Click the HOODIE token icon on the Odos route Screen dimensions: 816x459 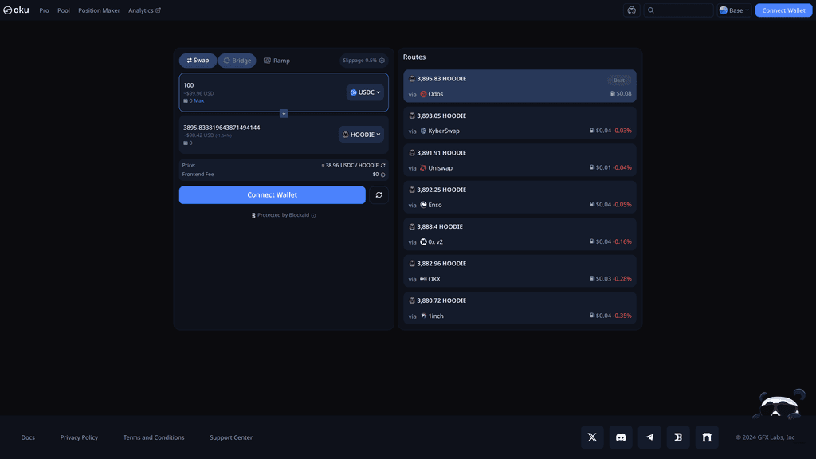tap(412, 79)
